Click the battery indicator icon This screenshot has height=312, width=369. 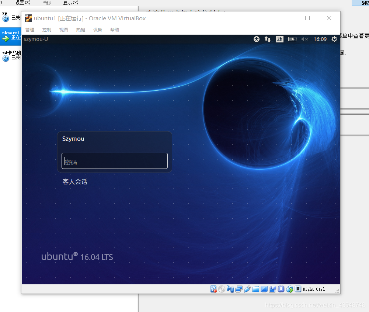(293, 39)
